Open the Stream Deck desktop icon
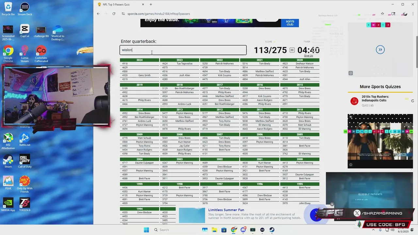Screen dimensions: 418x235 point(24,9)
